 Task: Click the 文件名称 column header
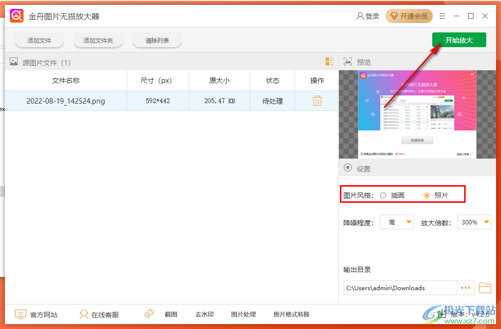click(66, 81)
